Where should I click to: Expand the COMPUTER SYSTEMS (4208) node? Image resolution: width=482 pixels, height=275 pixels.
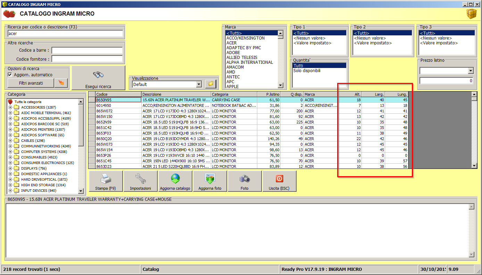click(10, 152)
